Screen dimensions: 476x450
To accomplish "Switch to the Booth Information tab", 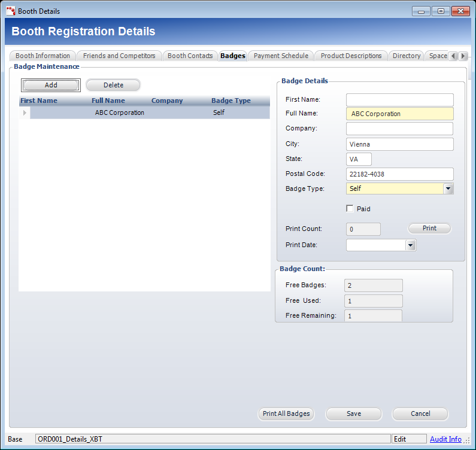I will click(43, 56).
